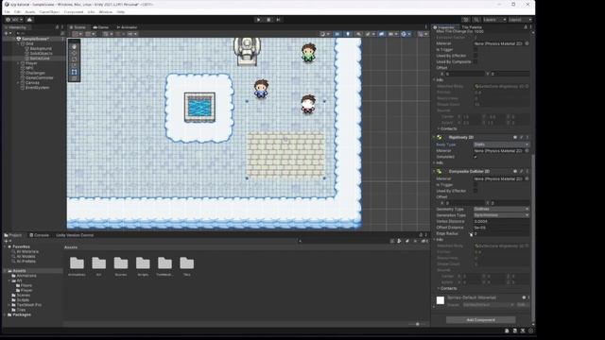Screen dimensions: 605x340
Task: Open Rigidbody 2D help reference icon
Action: [x=514, y=137]
